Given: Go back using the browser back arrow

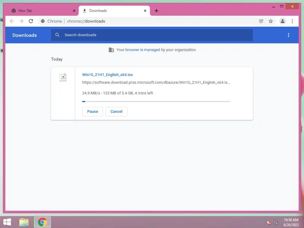Looking at the screenshot, I should click(12, 21).
